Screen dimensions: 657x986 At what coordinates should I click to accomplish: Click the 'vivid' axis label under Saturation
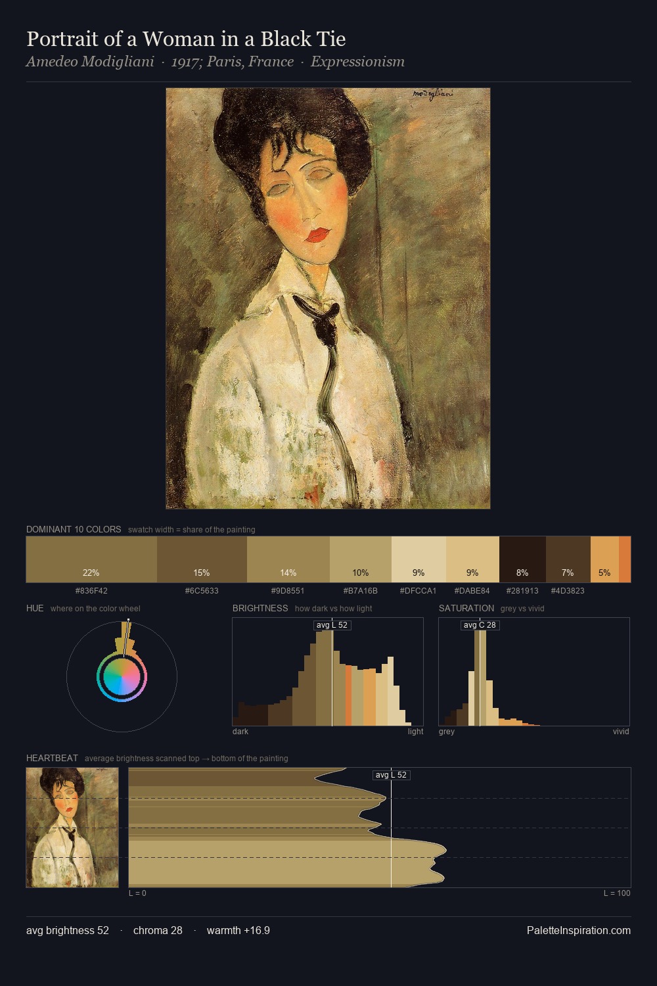[x=621, y=732]
